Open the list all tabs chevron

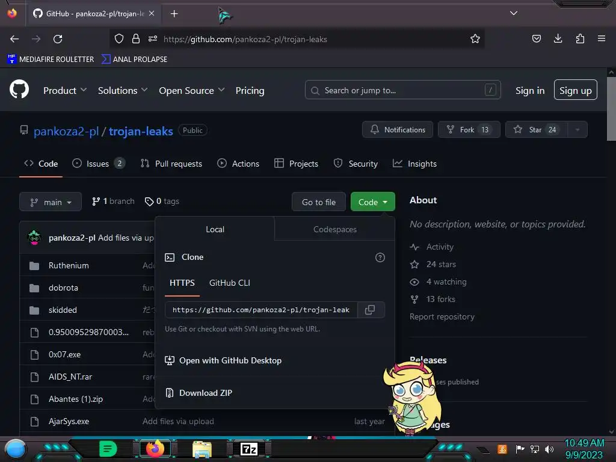coord(514,13)
